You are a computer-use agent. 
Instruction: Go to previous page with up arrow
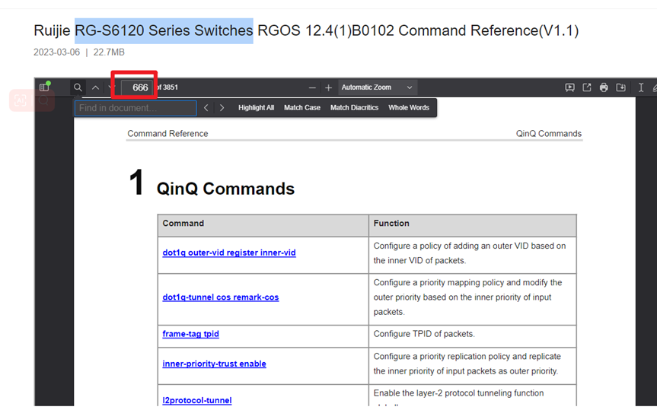(x=95, y=87)
